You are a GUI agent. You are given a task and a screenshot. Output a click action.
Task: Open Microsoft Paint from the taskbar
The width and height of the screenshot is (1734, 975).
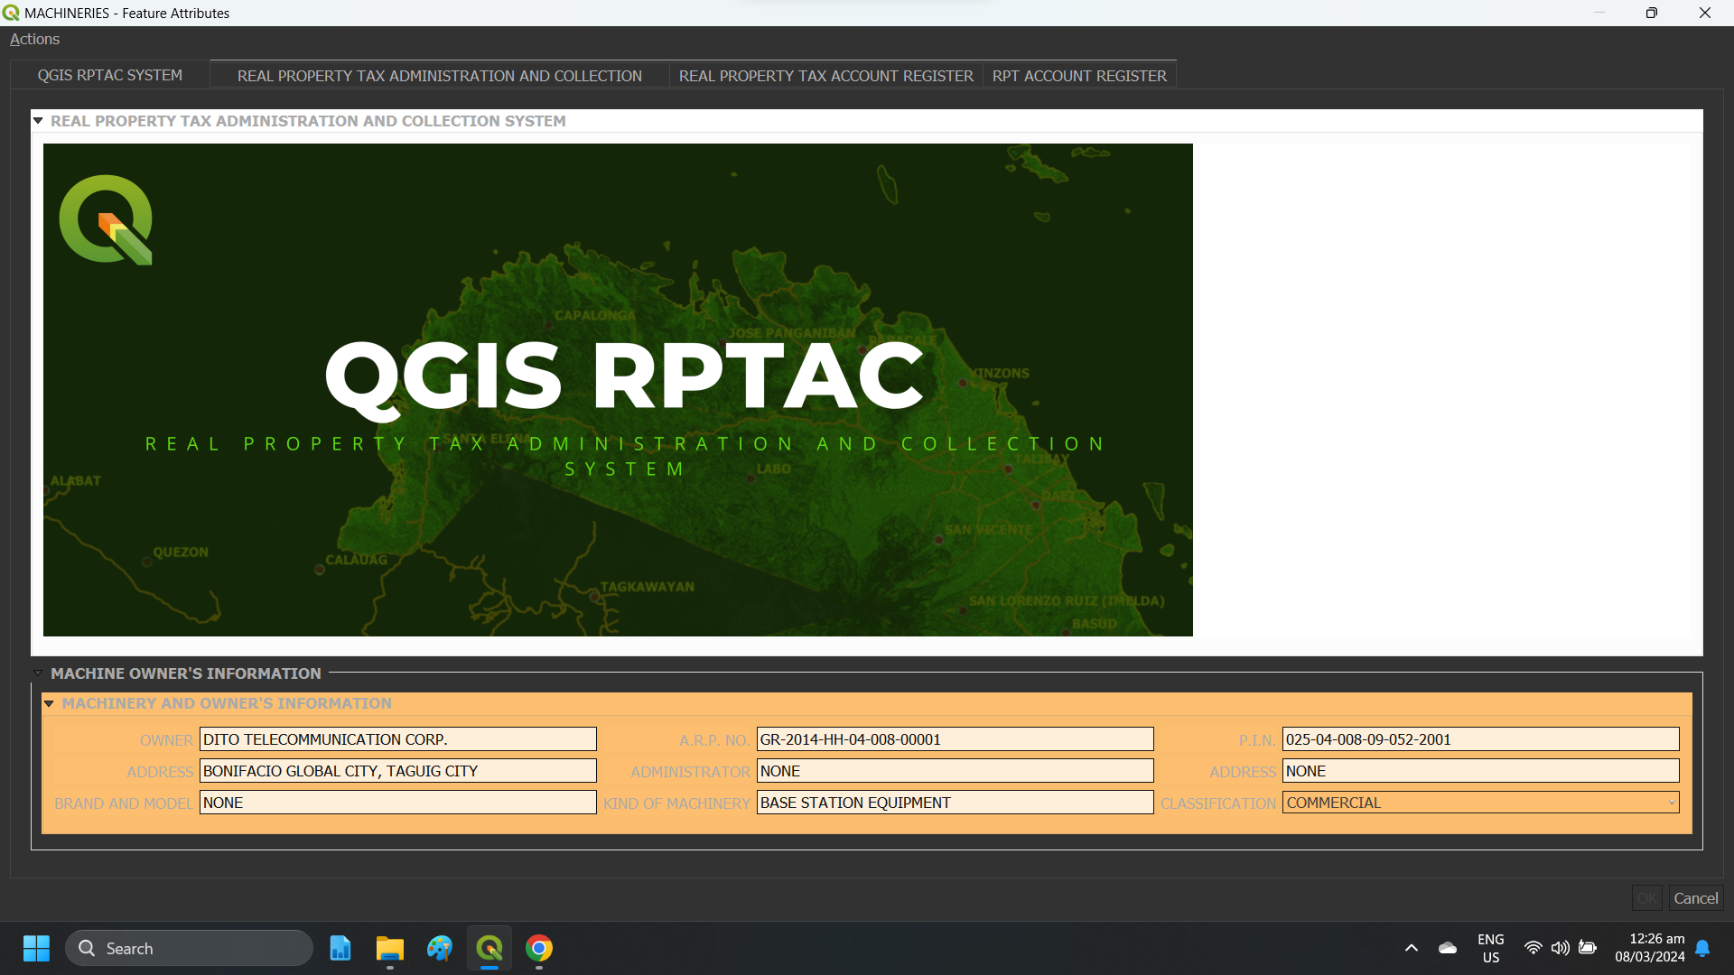pos(440,948)
